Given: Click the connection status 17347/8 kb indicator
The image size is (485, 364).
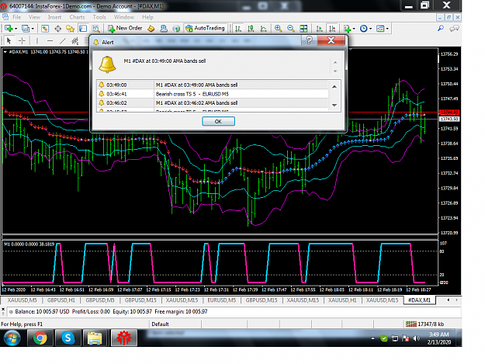Looking at the screenshot, I should 424,324.
